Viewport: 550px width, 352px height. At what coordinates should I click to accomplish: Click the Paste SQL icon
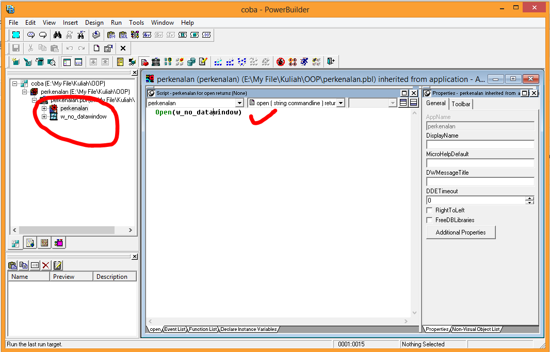pyautogui.click(x=123, y=35)
